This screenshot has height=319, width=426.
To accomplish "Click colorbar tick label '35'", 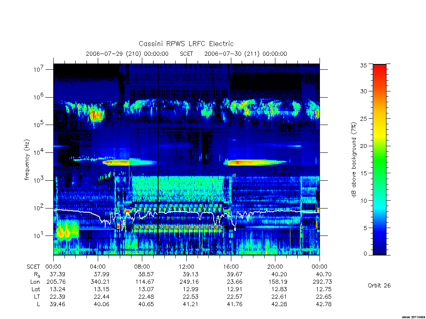I will point(364,65).
